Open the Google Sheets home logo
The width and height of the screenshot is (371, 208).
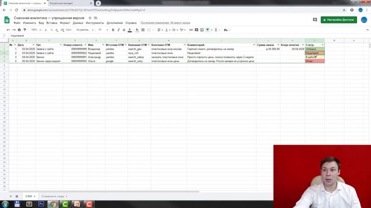point(7,20)
